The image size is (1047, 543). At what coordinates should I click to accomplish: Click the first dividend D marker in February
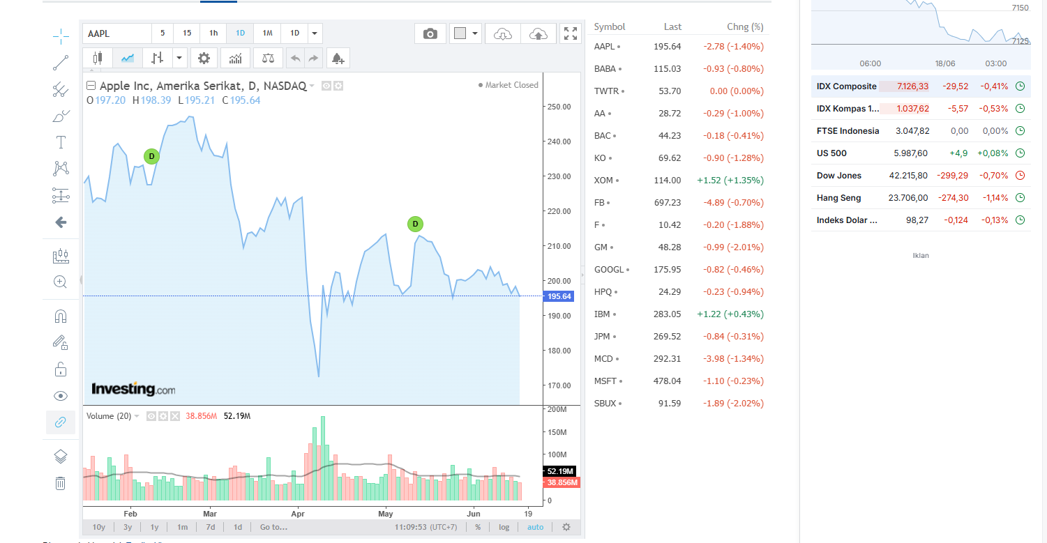[151, 156]
